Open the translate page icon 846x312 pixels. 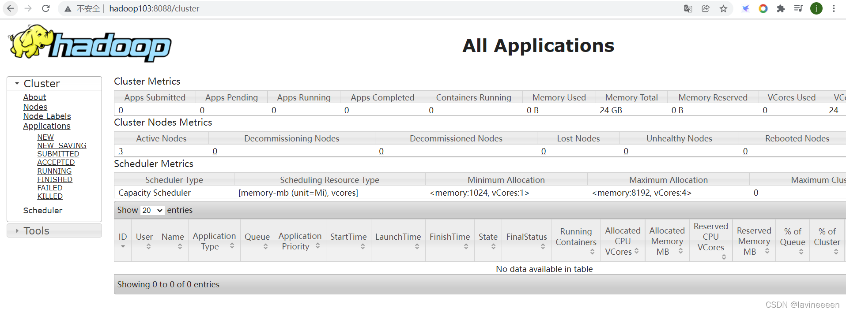point(688,8)
